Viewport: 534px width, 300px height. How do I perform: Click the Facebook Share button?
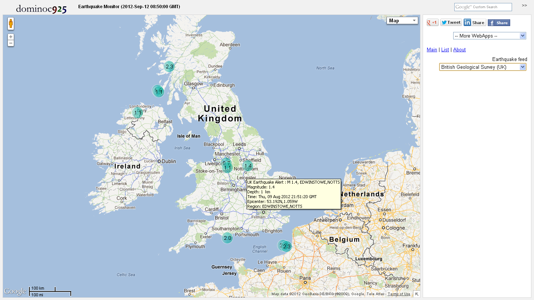point(499,22)
